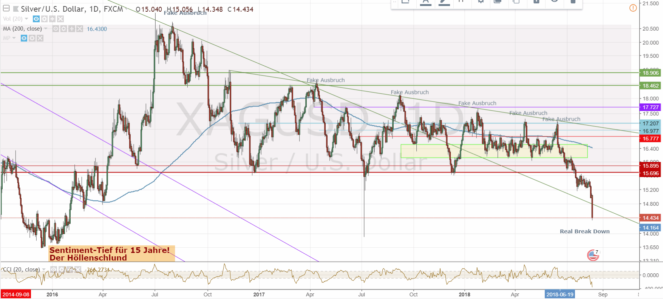Toggle visibility of CCI (20, close)
The image size is (663, 299).
[x=54, y=270]
